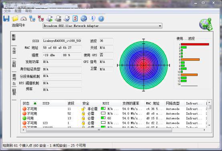Click the red X disconnect network icon

click(x=41, y=18)
